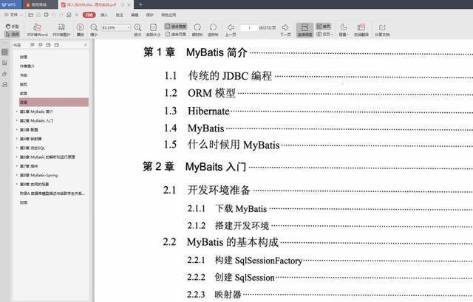The height and width of the screenshot is (302, 473).
Task: Click the third icon in the bookmark pane header
Action: coord(48,45)
